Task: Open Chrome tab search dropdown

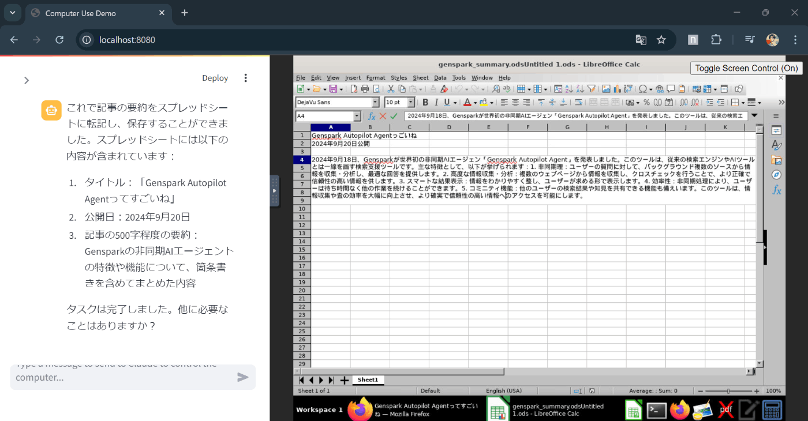Action: 12,13
